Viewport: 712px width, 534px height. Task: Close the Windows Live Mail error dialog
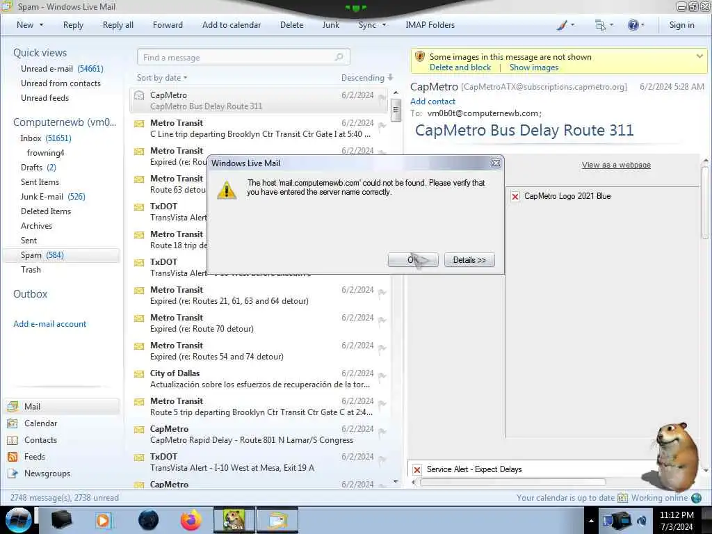pos(496,163)
